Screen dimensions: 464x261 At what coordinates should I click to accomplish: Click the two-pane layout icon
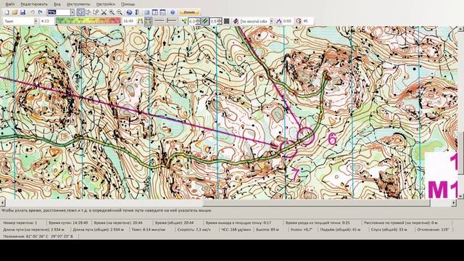coord(154,12)
